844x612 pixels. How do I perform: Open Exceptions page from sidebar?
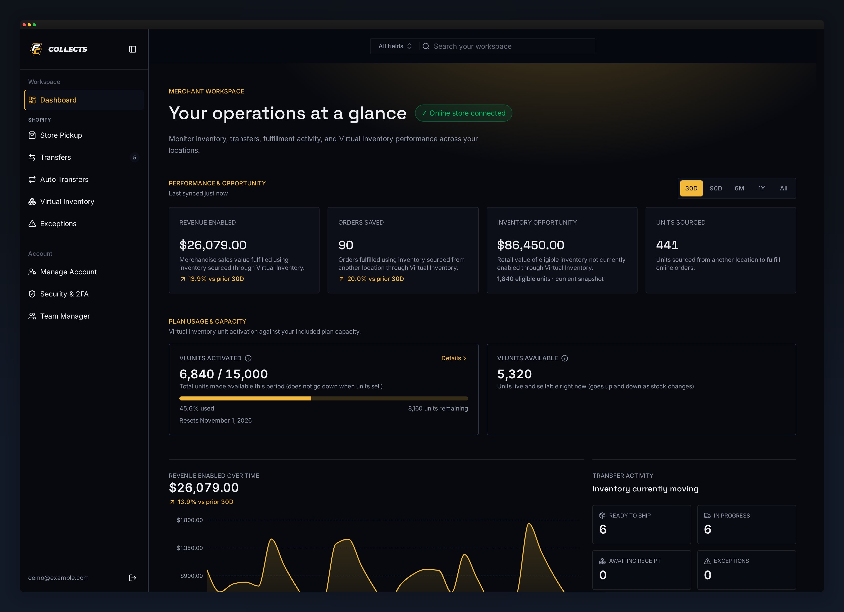[84, 224]
